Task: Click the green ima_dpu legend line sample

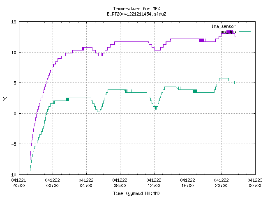Action: 245,32
